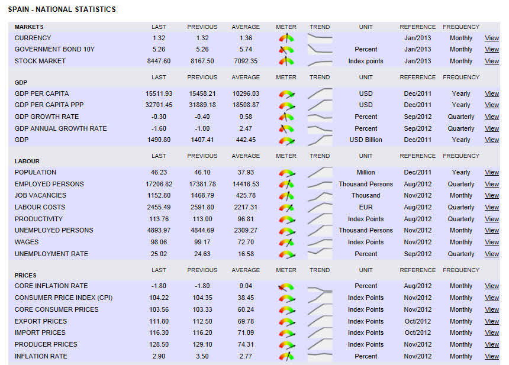Click the Export Prices meter gauge icon
509x365 pixels.
286,321
